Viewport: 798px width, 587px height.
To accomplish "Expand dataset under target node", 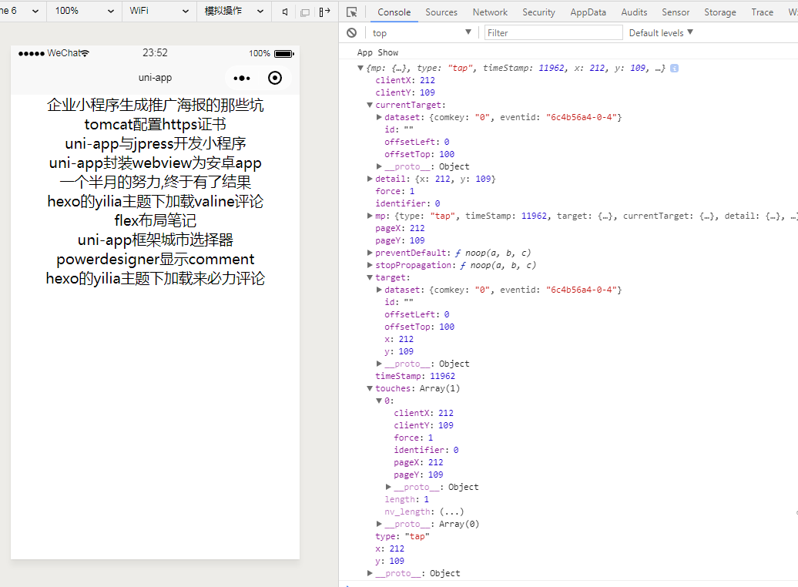I will (x=379, y=290).
